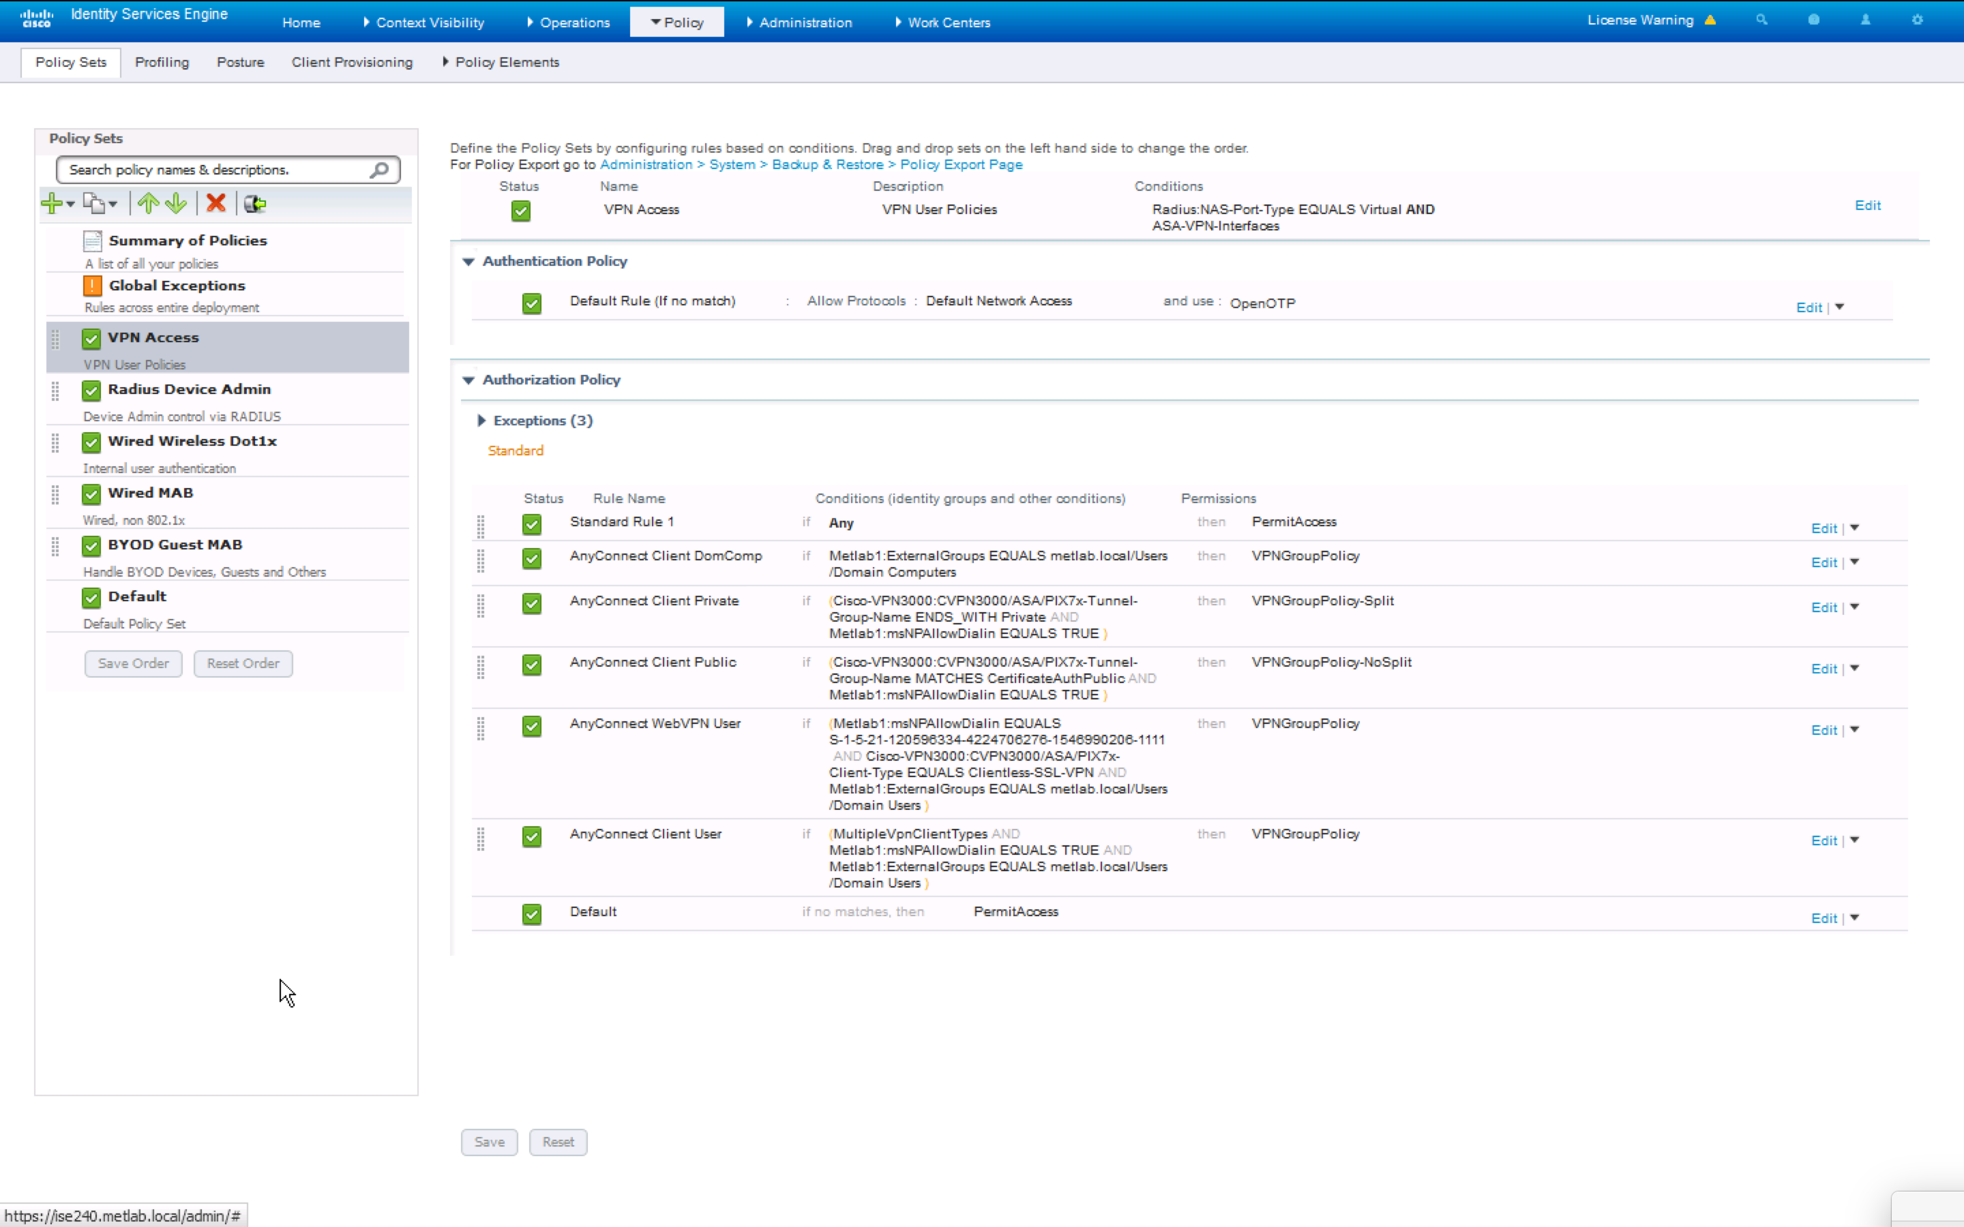Click drag handle for AnyConnect Client DomComp rule
Screen dimensions: 1964x1227
[481, 561]
